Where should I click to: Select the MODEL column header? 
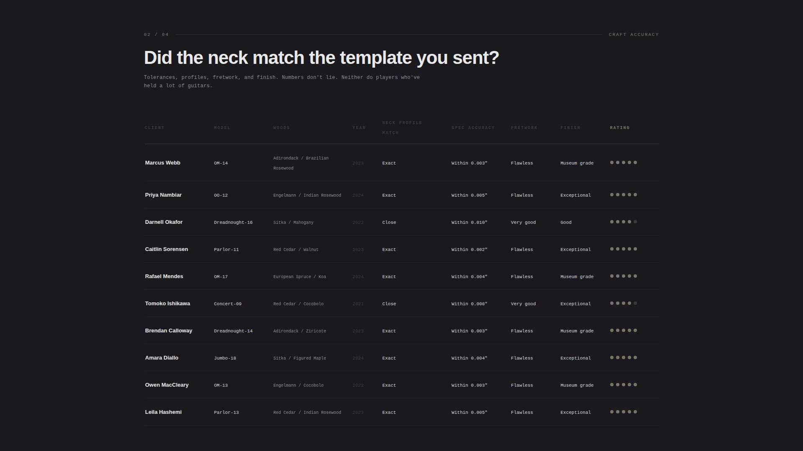click(222, 128)
